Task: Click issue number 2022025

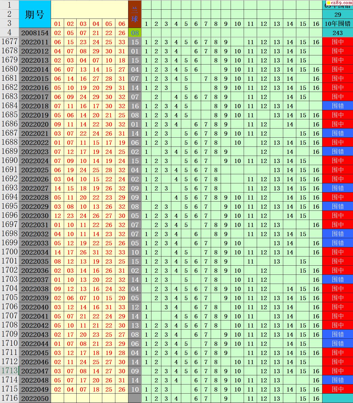Action: point(35,170)
